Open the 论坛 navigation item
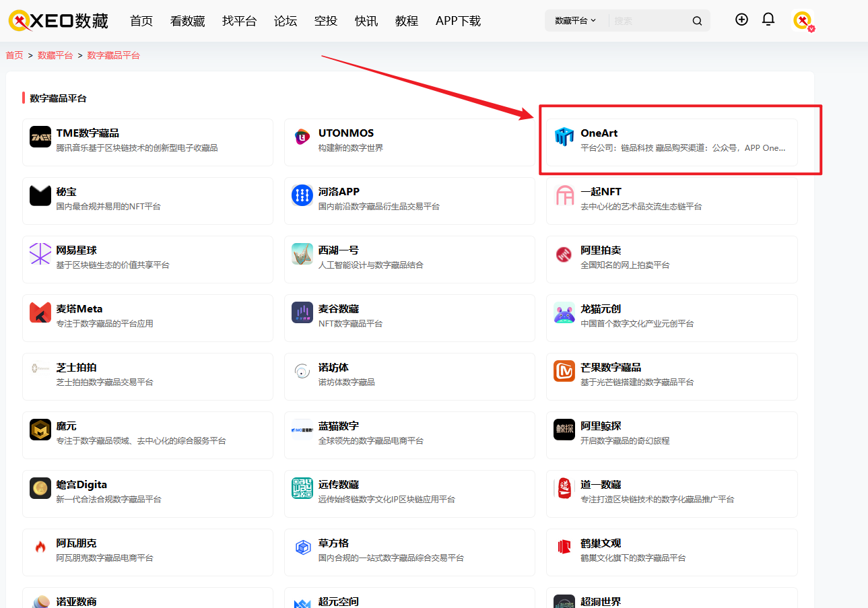 coord(286,21)
